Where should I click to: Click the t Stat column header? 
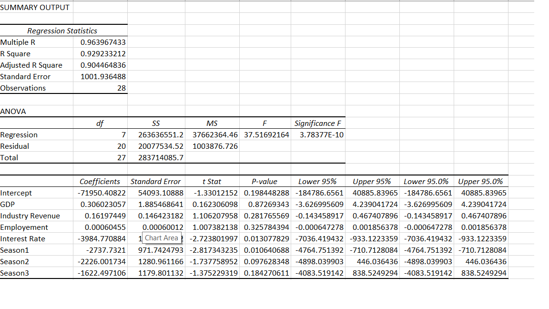coord(212,181)
